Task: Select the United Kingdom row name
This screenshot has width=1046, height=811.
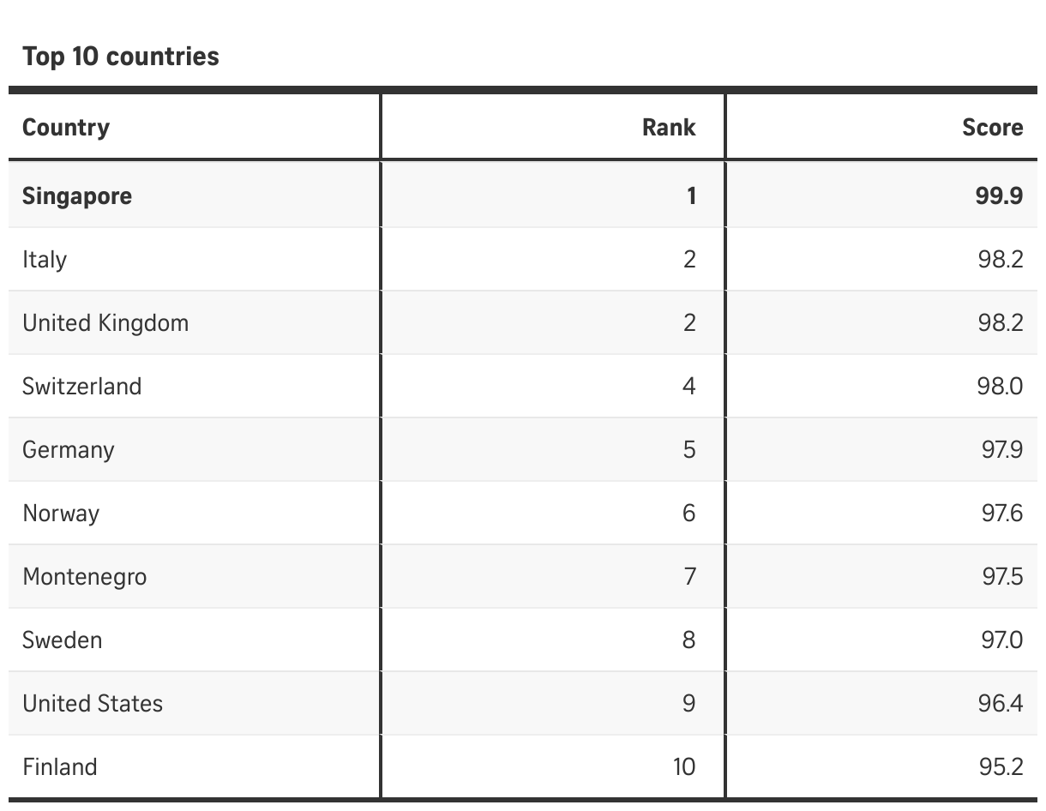Action: tap(105, 322)
